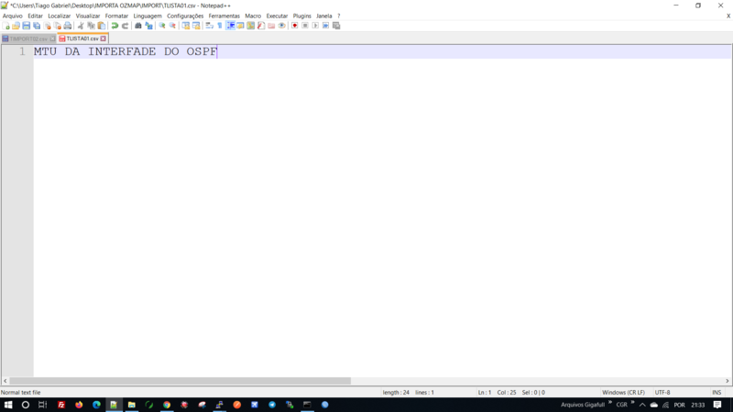
Task: Open the Plugins menu
Action: tap(302, 16)
